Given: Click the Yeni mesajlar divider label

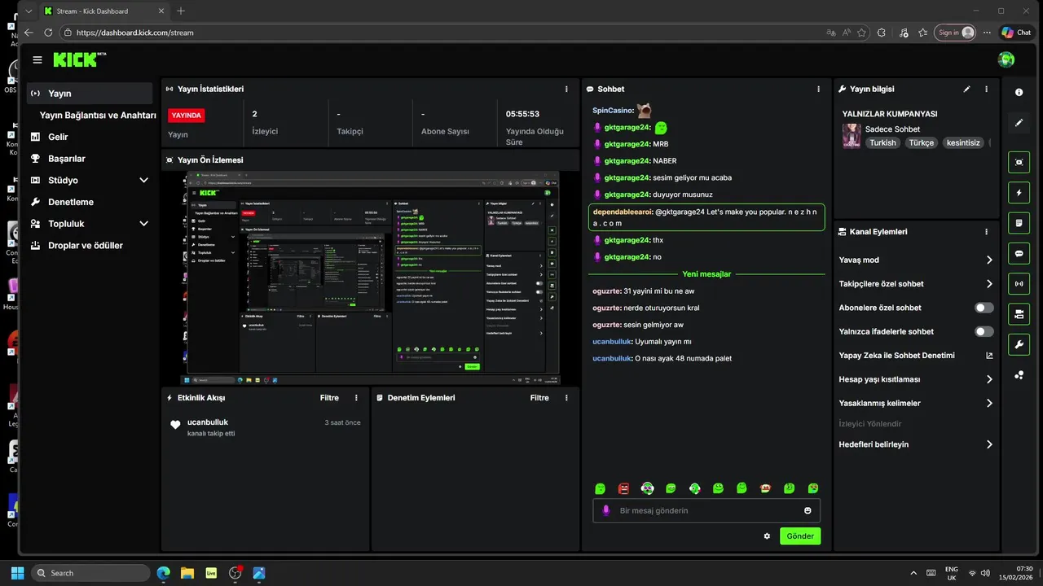Looking at the screenshot, I should coord(706,274).
